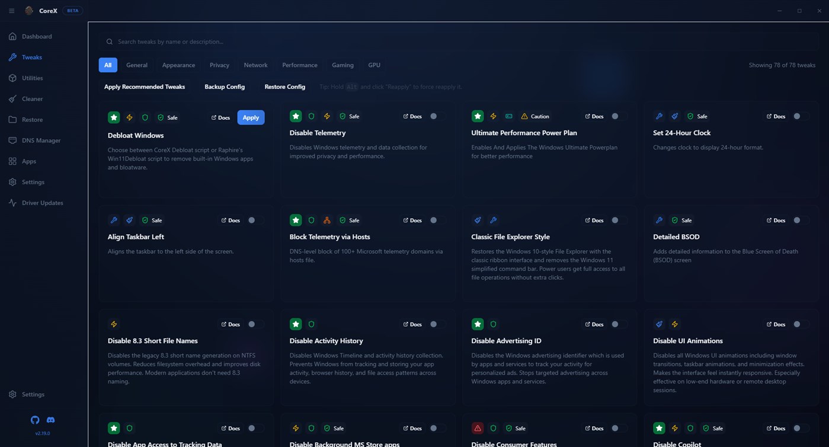829x447 pixels.
Task: Enable Classic File Explorer Style toggle
Action: click(619, 221)
